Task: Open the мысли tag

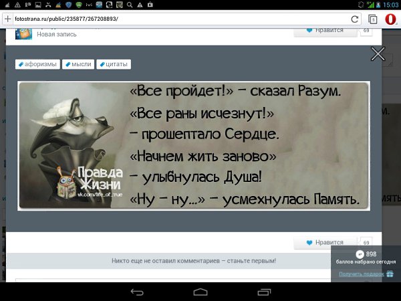Action: (x=78, y=64)
